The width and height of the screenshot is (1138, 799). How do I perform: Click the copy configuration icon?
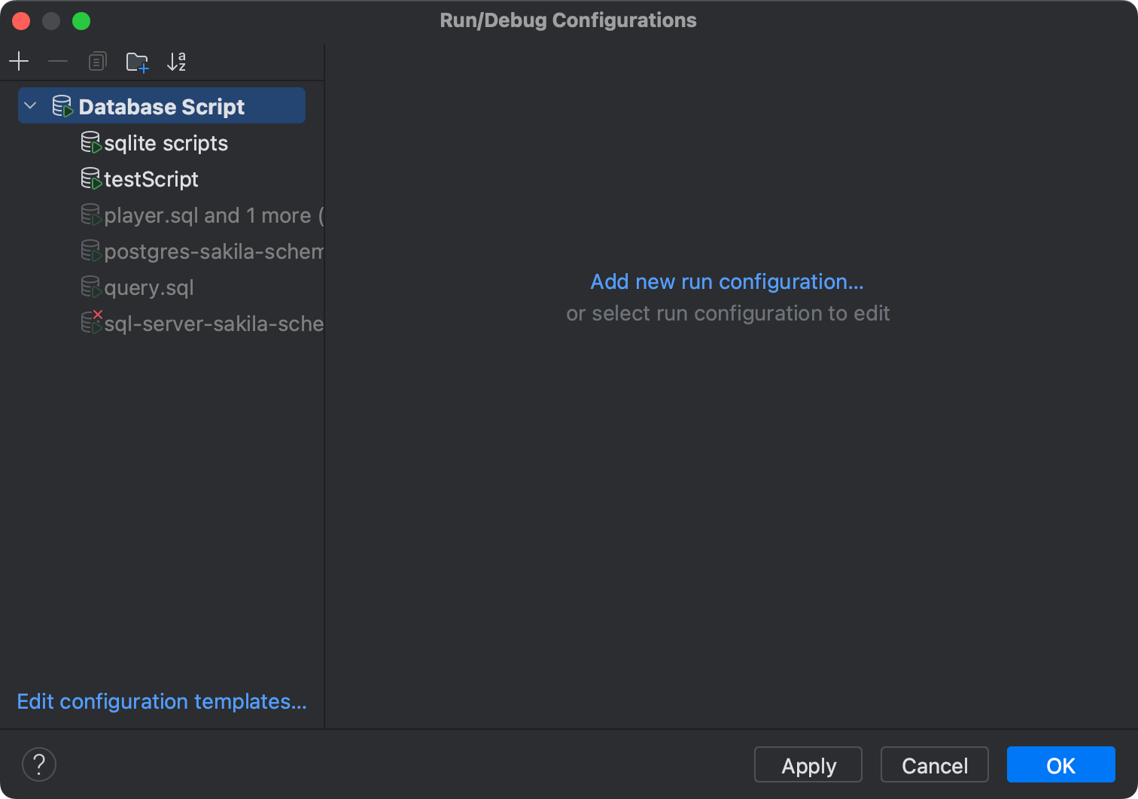coord(97,61)
